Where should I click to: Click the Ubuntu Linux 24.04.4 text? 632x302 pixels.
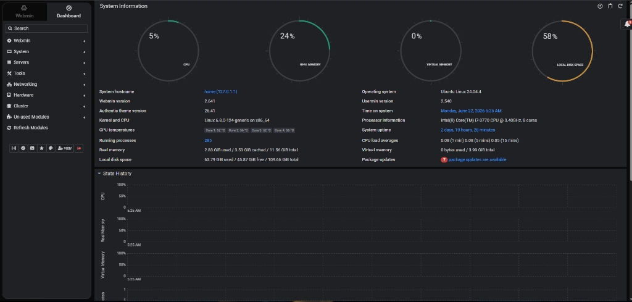click(461, 91)
